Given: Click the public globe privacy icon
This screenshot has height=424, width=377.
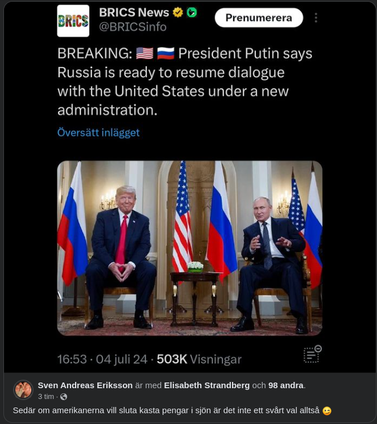Looking at the screenshot, I should pos(64,397).
